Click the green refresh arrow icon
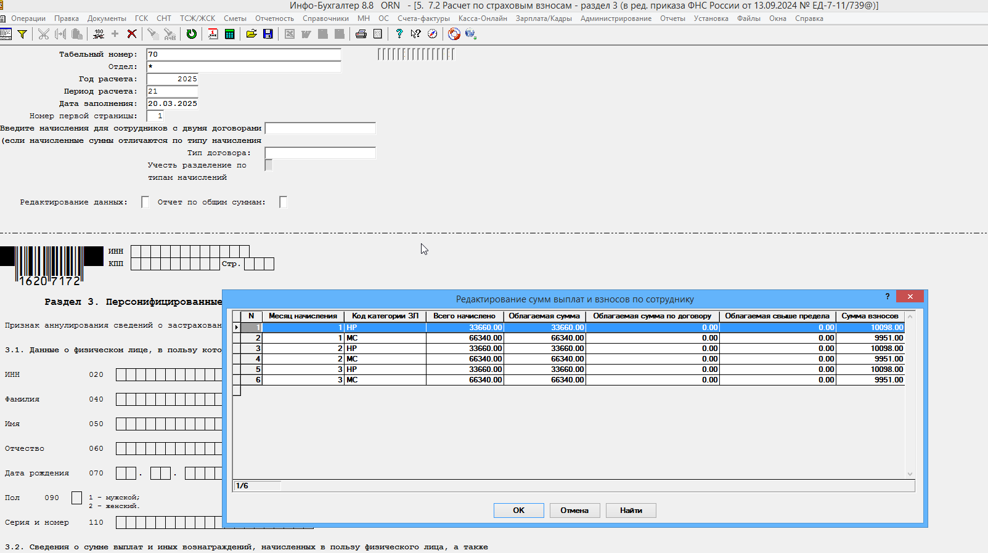Screen dimensions: 988x553 pos(192,34)
